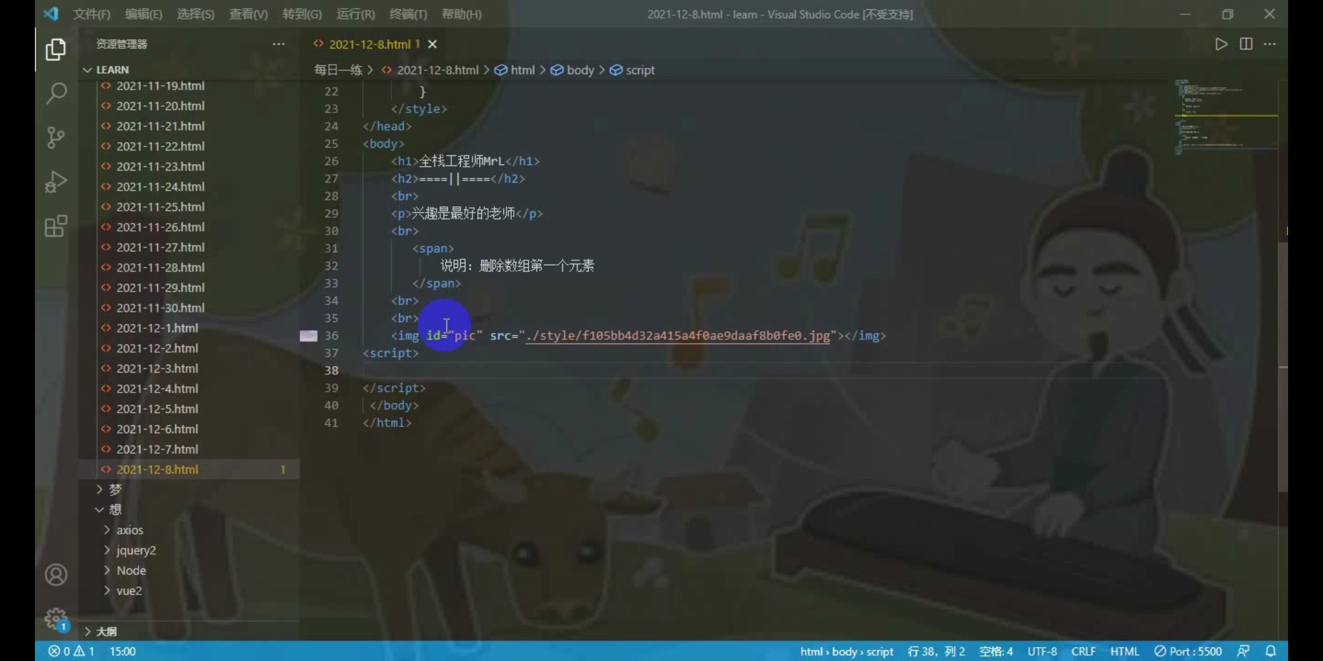Click the 15:00 status bar item
Screen dimensions: 1323x661
click(123, 651)
